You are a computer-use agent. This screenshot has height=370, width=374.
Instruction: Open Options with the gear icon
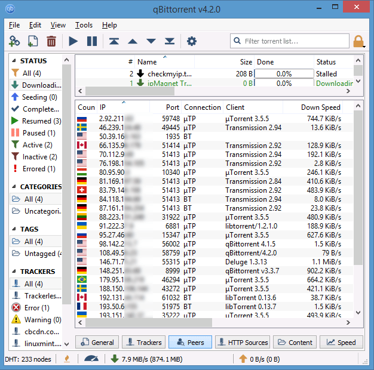click(192, 41)
